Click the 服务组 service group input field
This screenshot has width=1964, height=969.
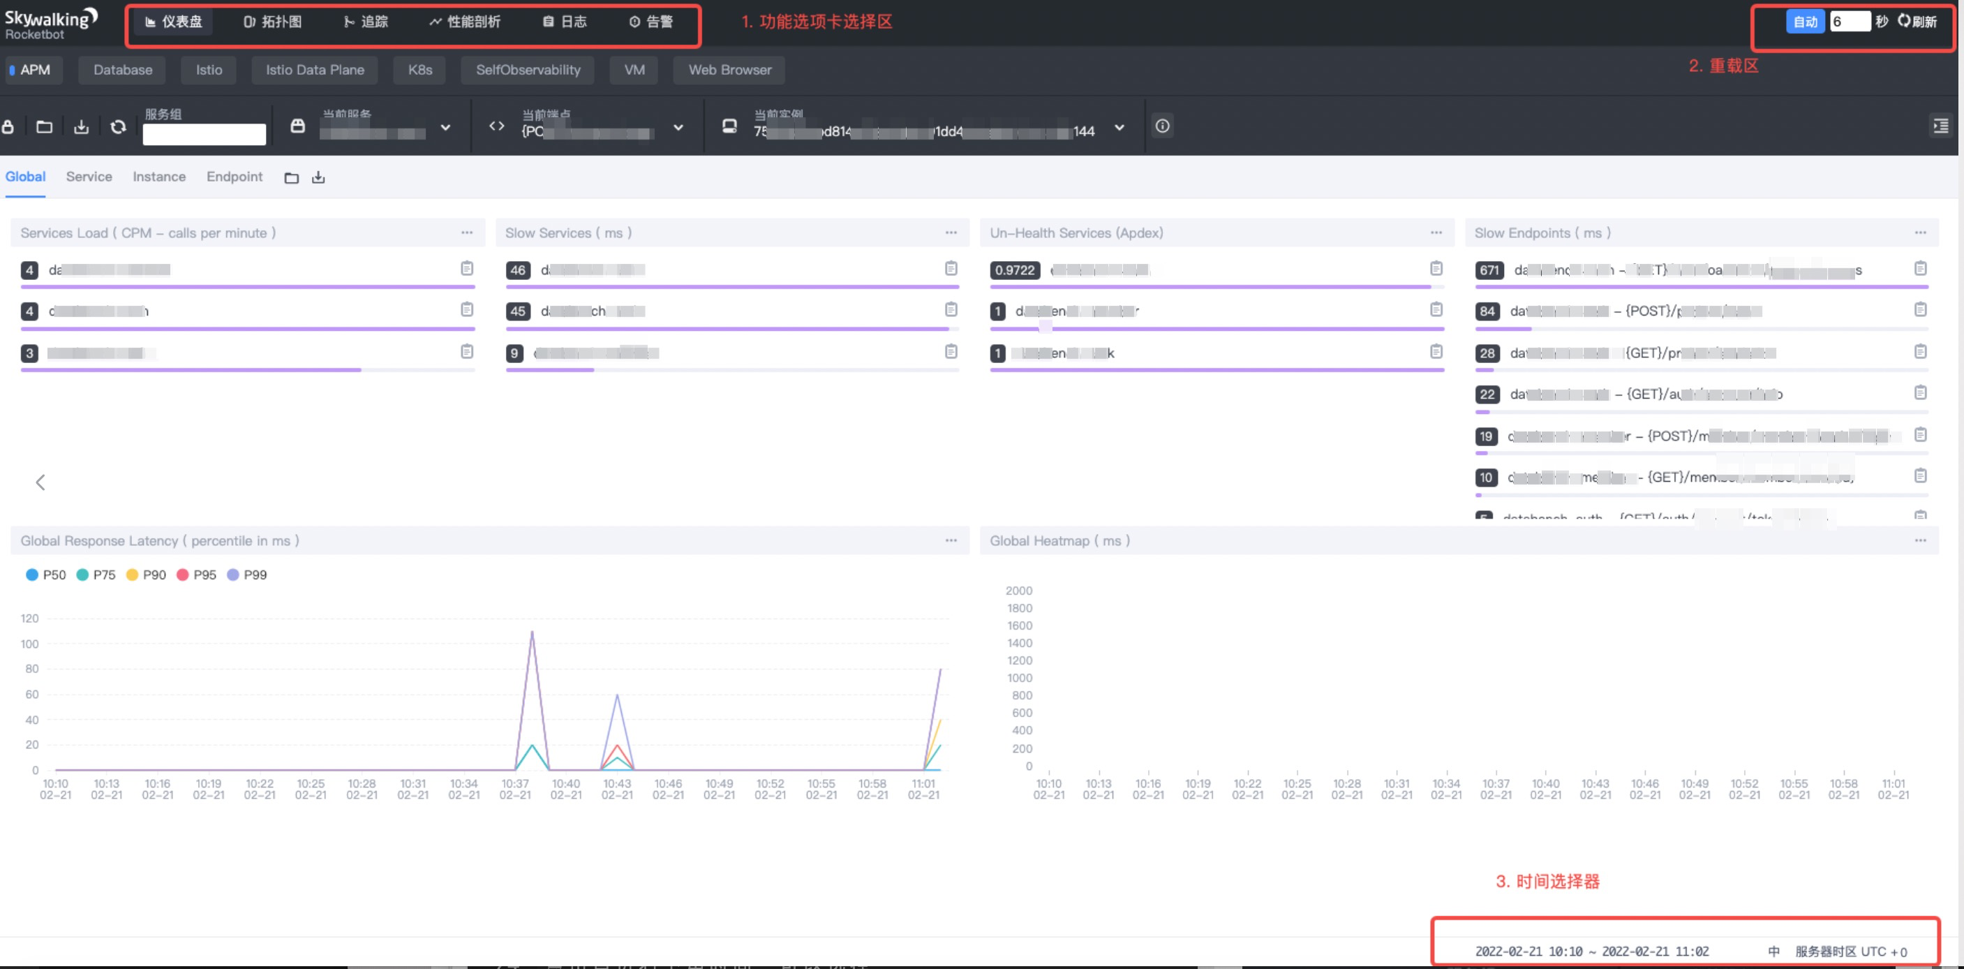click(x=204, y=134)
